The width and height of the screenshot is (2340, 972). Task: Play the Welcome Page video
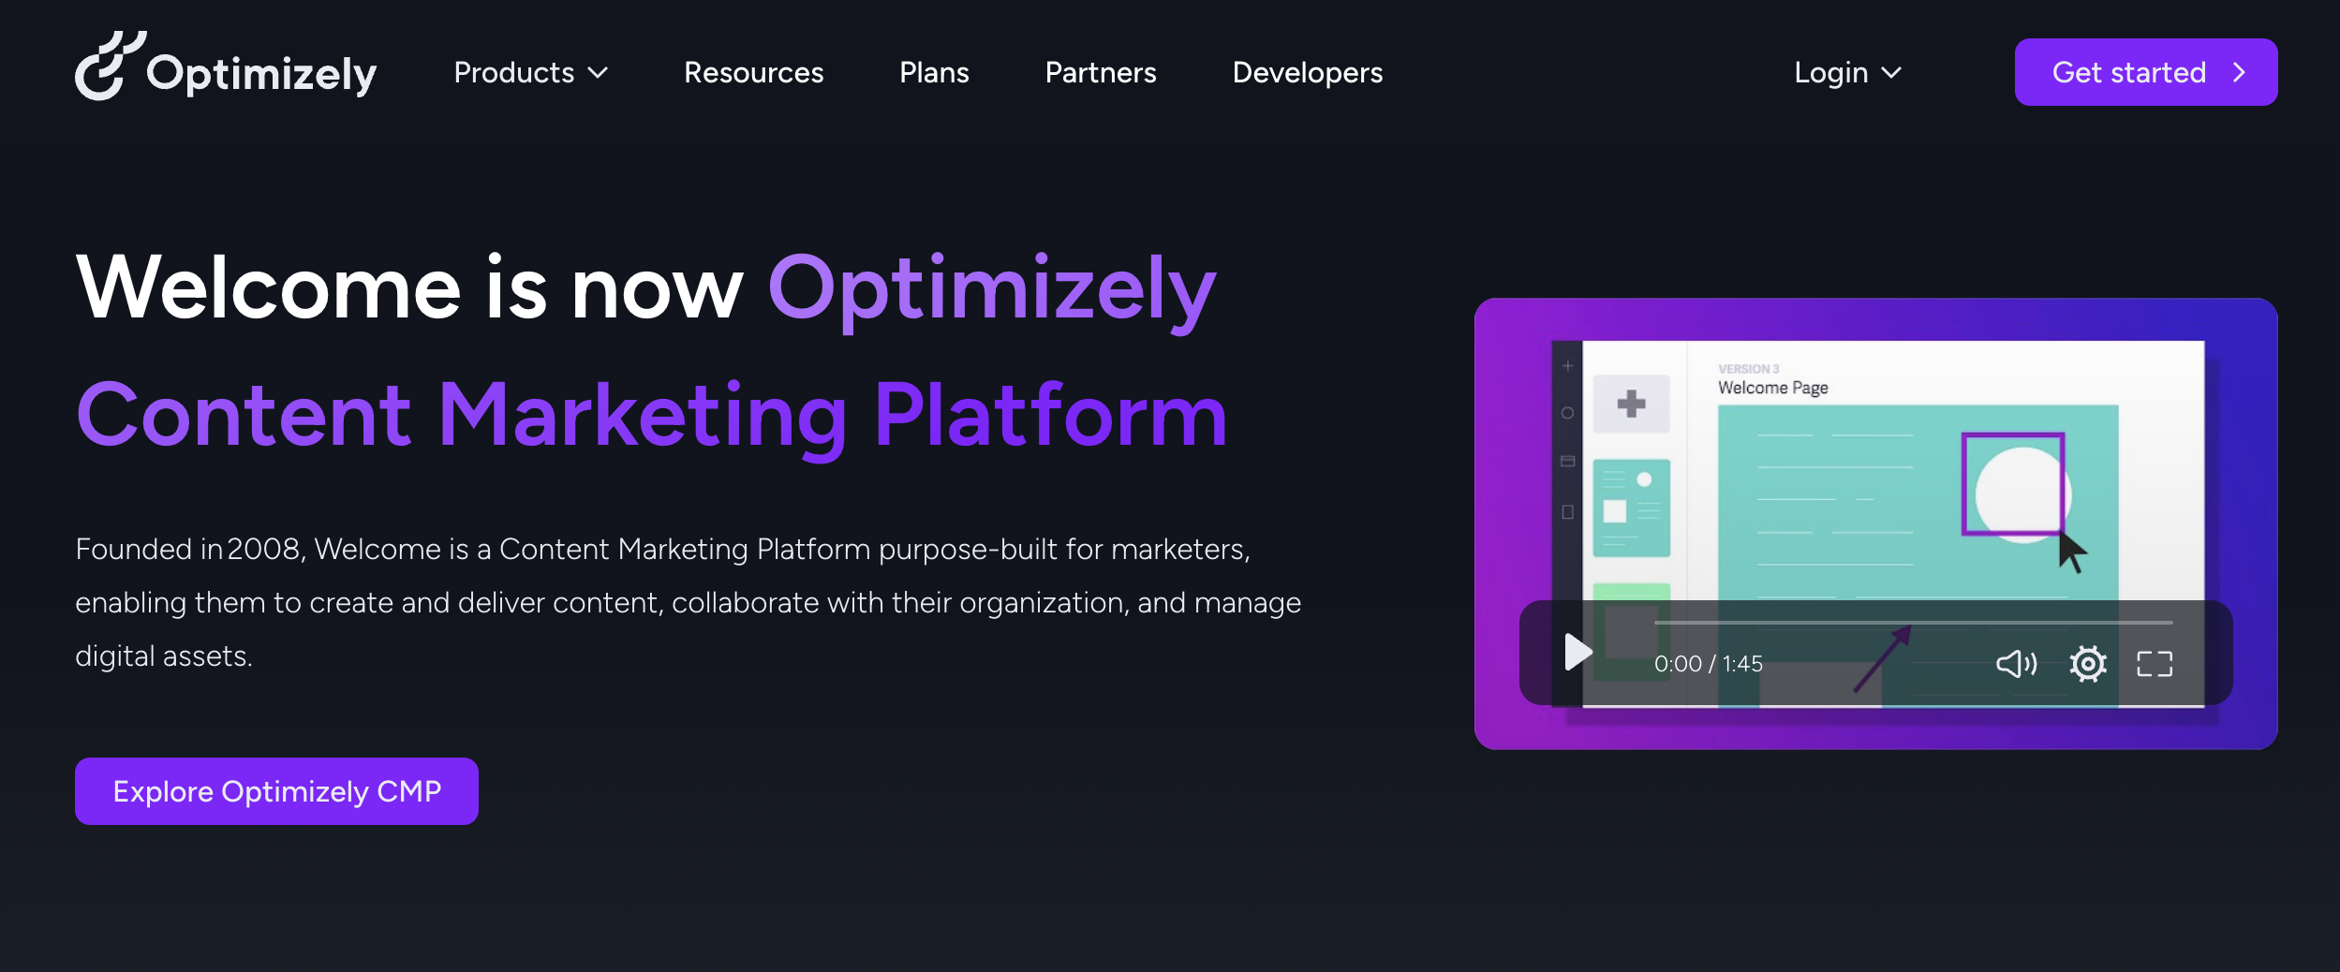[x=1578, y=652]
